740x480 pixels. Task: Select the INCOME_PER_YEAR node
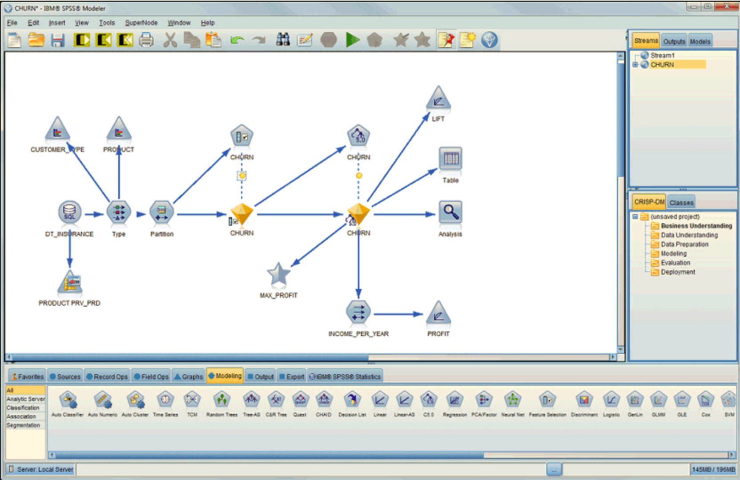[x=358, y=312]
